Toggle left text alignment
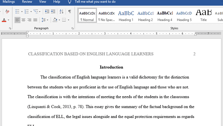Viewport: 223px width, 126px height. point(17,20)
